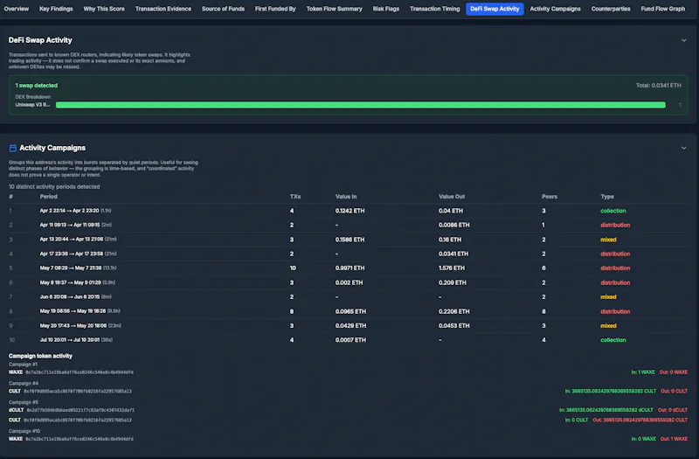Go to the Why This Score tab
Screen dimensions: 699x459
point(104,9)
